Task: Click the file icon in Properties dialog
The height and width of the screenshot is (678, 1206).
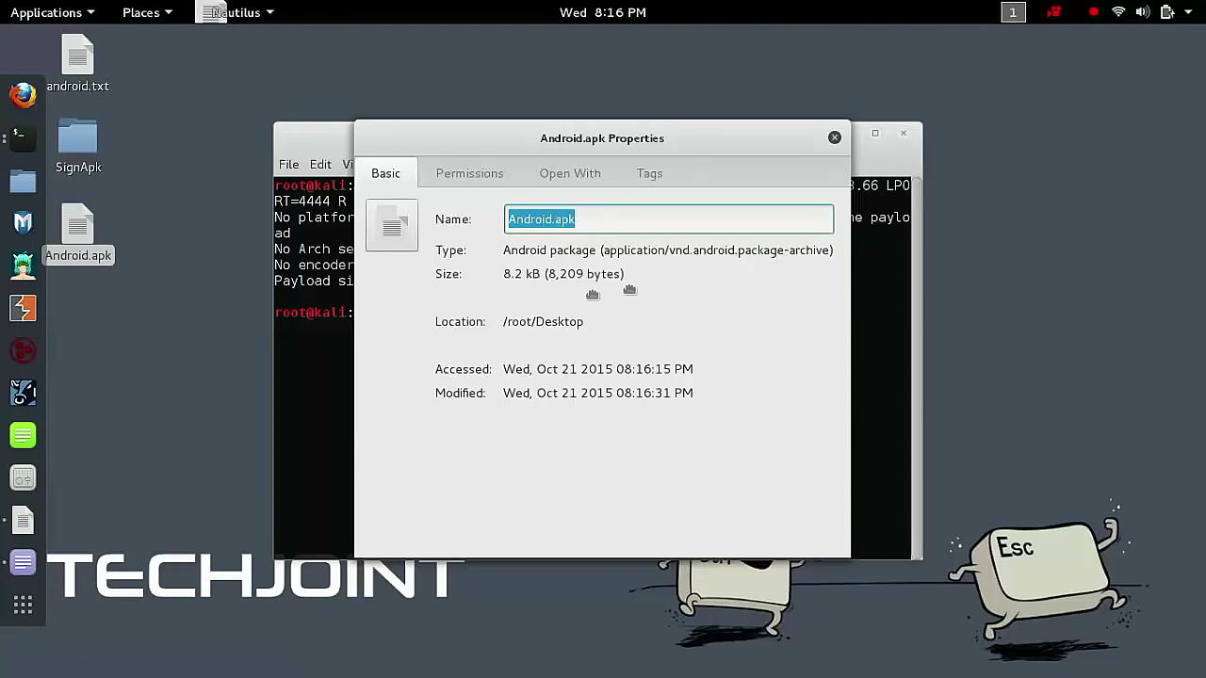Action: [392, 226]
